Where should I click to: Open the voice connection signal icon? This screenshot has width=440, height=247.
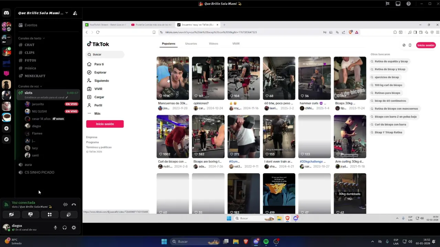click(6, 204)
